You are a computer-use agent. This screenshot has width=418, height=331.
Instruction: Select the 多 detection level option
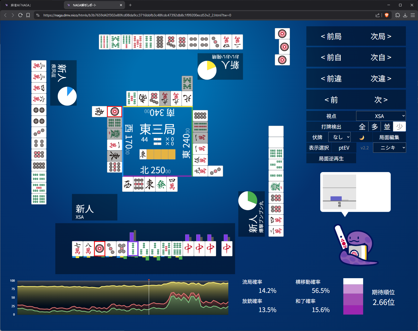375,127
